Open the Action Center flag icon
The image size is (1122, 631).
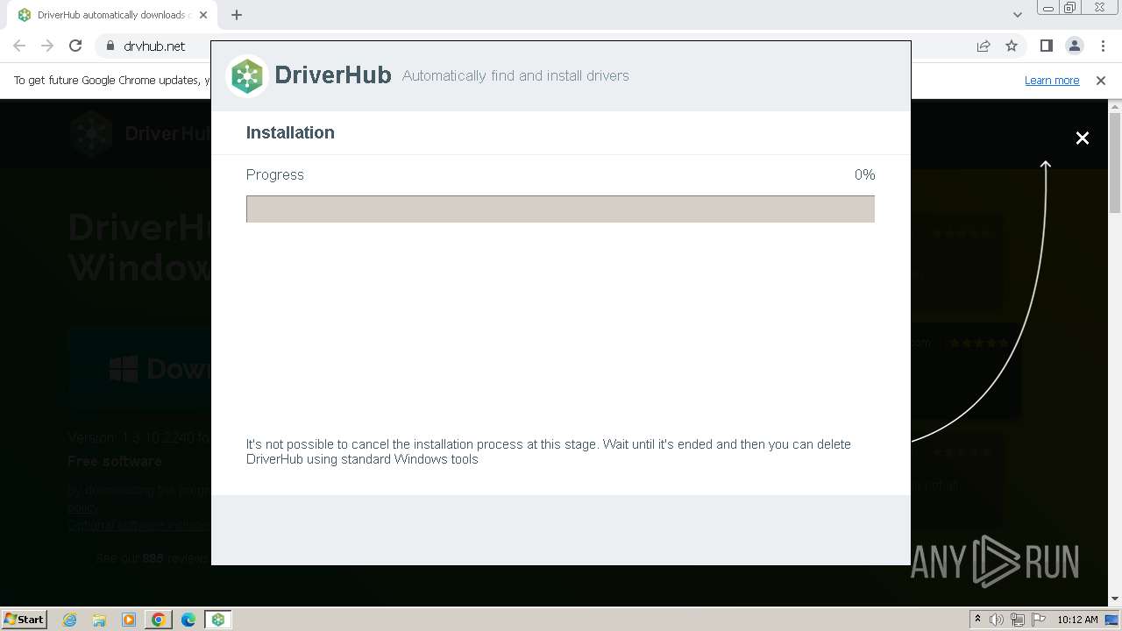click(1038, 620)
